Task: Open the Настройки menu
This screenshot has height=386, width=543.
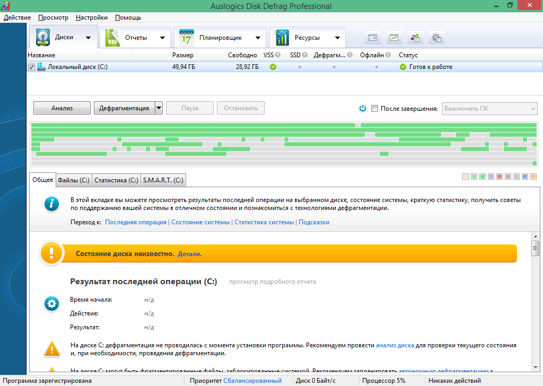Action: tap(91, 17)
